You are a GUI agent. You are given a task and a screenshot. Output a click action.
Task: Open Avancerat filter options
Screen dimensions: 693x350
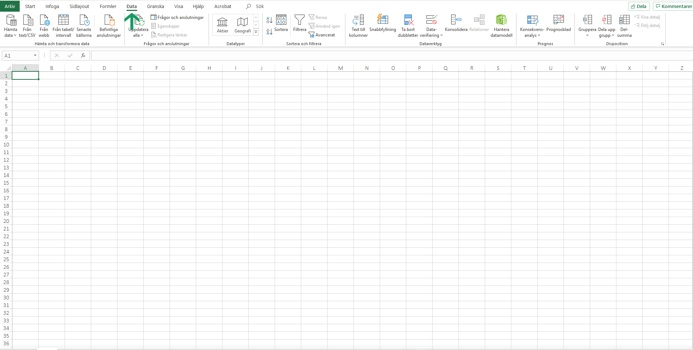(322, 35)
